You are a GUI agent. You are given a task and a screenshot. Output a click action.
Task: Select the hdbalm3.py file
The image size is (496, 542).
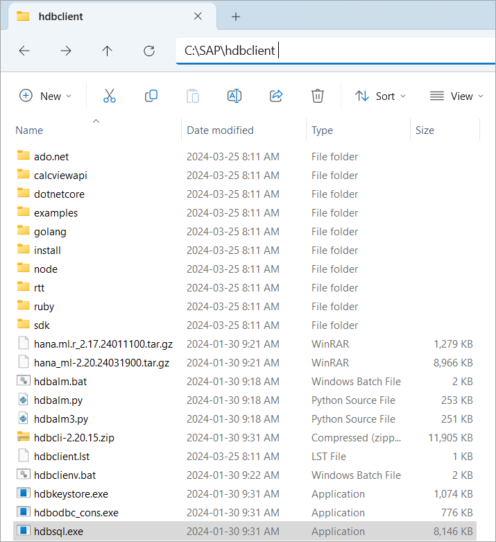coord(61,419)
